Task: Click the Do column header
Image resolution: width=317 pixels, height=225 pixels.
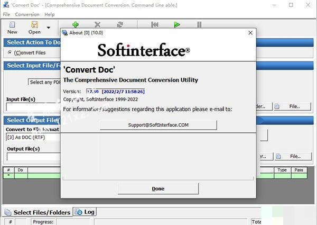Action: click(21, 170)
